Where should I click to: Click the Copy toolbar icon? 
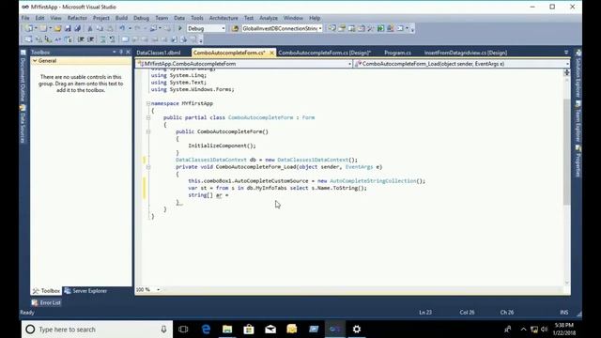pos(100,28)
